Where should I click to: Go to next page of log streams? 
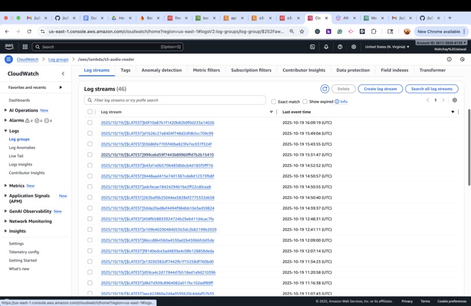443,100
